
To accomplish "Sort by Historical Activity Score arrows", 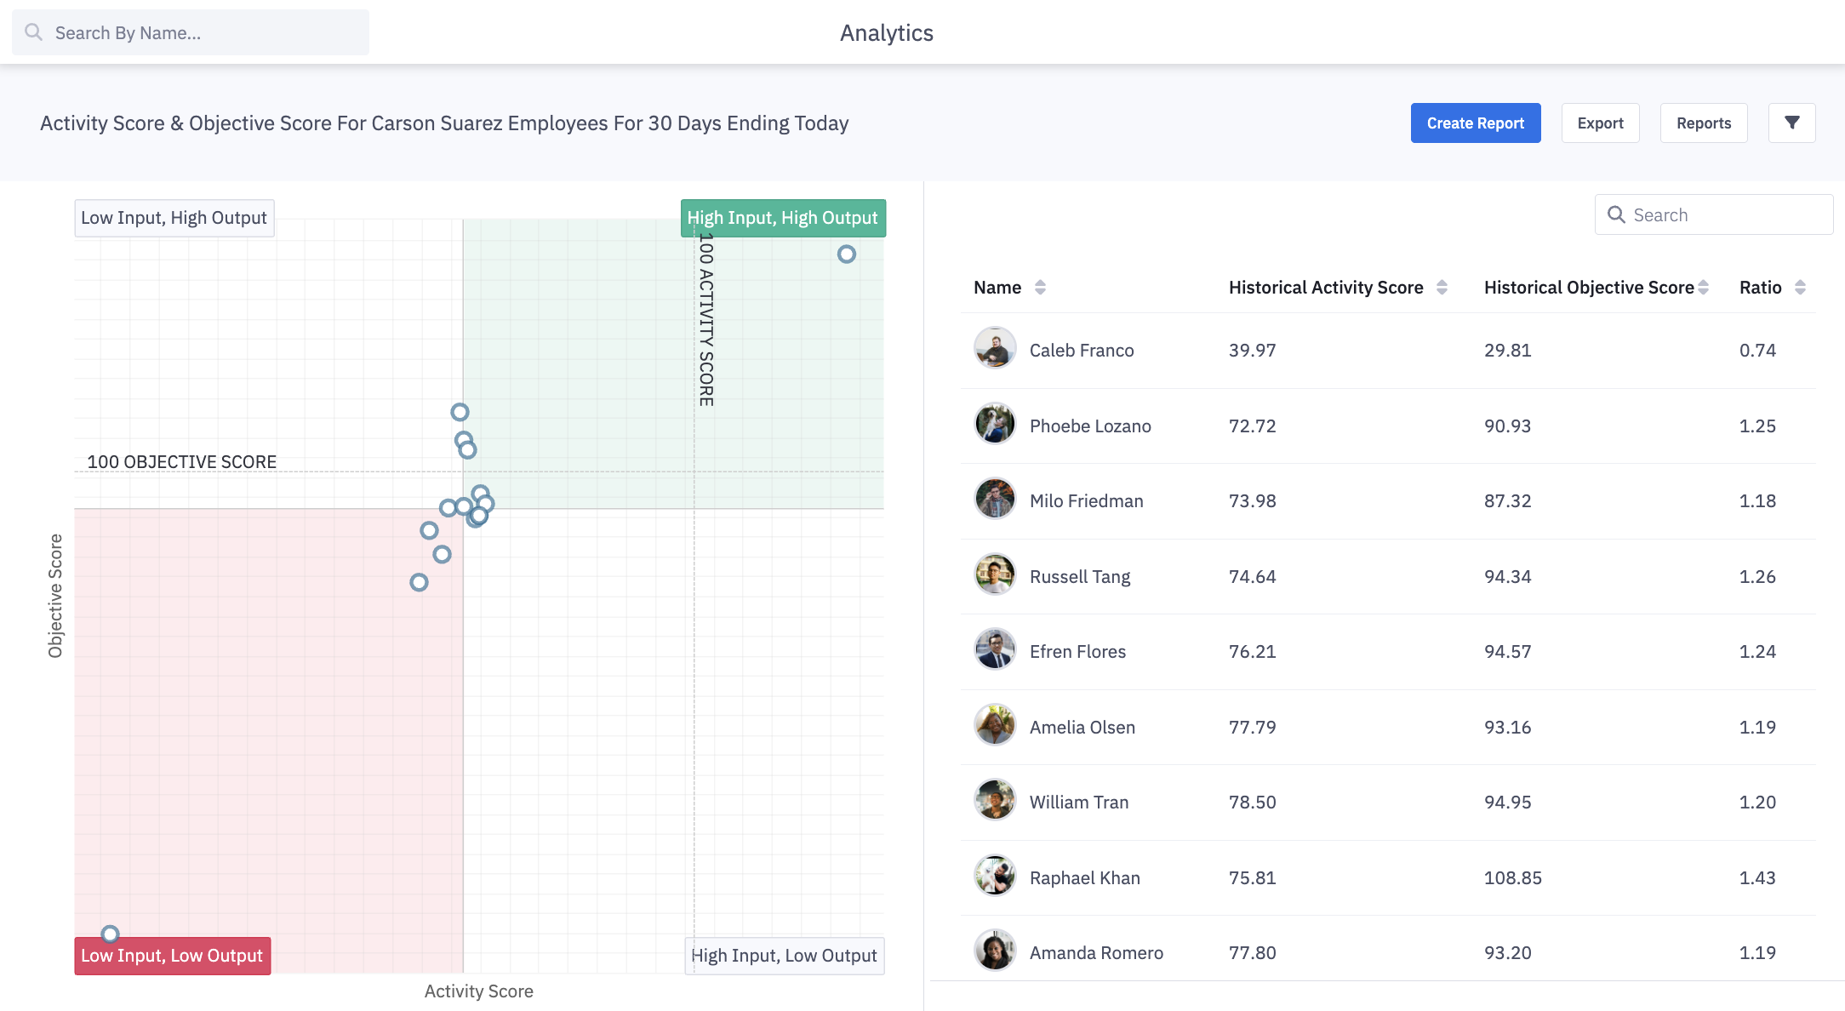I will 1442,288.
